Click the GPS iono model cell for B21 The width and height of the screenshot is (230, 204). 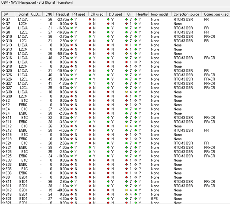point(155,198)
